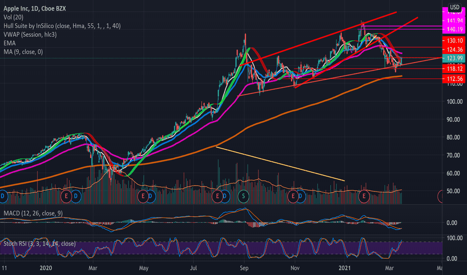Image resolution: width=467 pixels, height=275 pixels.
Task: Click the 2020 label on the time axis
Action: [x=46, y=268]
